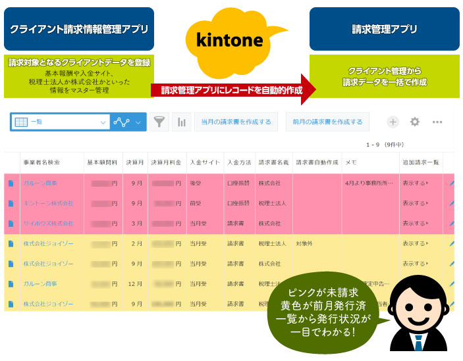Open the サイボウズ株式会社 link
Screen dimensions: 463x361
pos(48,223)
